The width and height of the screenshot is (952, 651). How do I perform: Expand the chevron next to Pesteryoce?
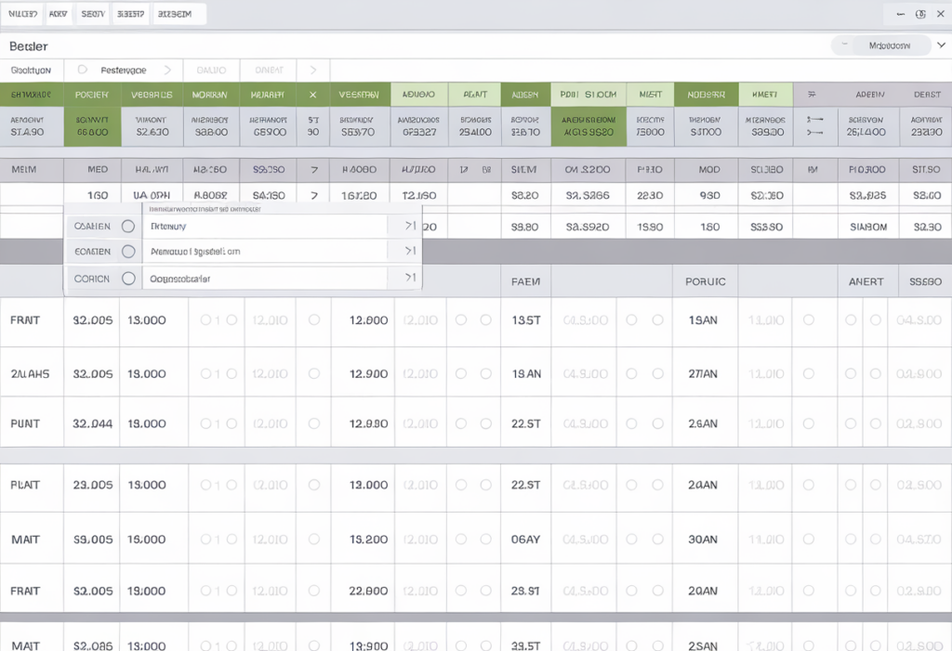coord(167,70)
